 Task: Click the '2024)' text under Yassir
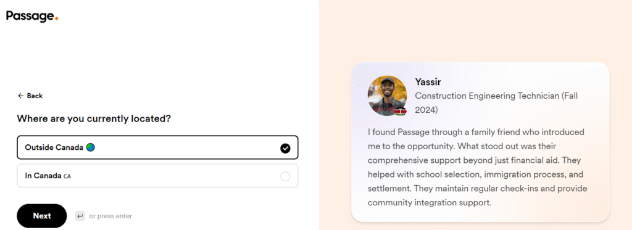pos(426,110)
